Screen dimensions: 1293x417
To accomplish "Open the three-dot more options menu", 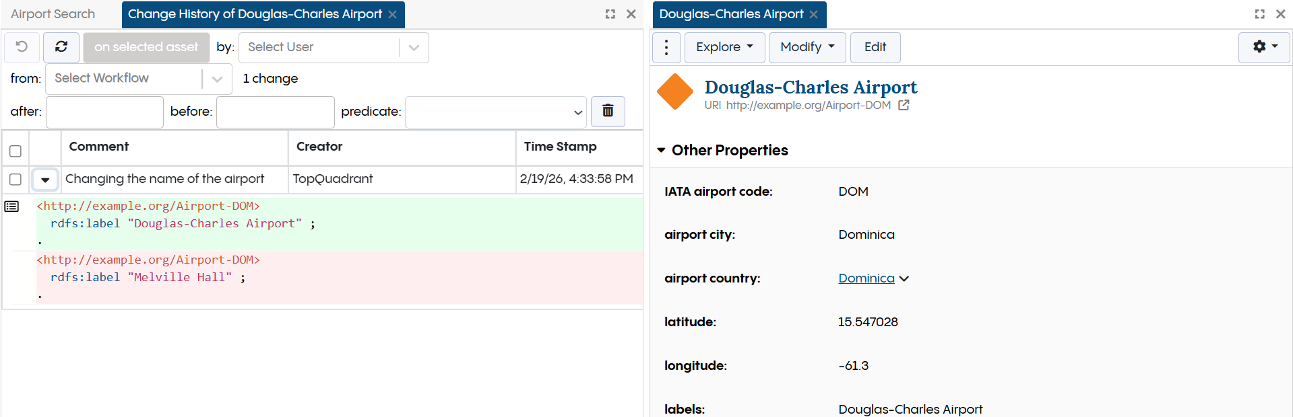I will pyautogui.click(x=666, y=47).
